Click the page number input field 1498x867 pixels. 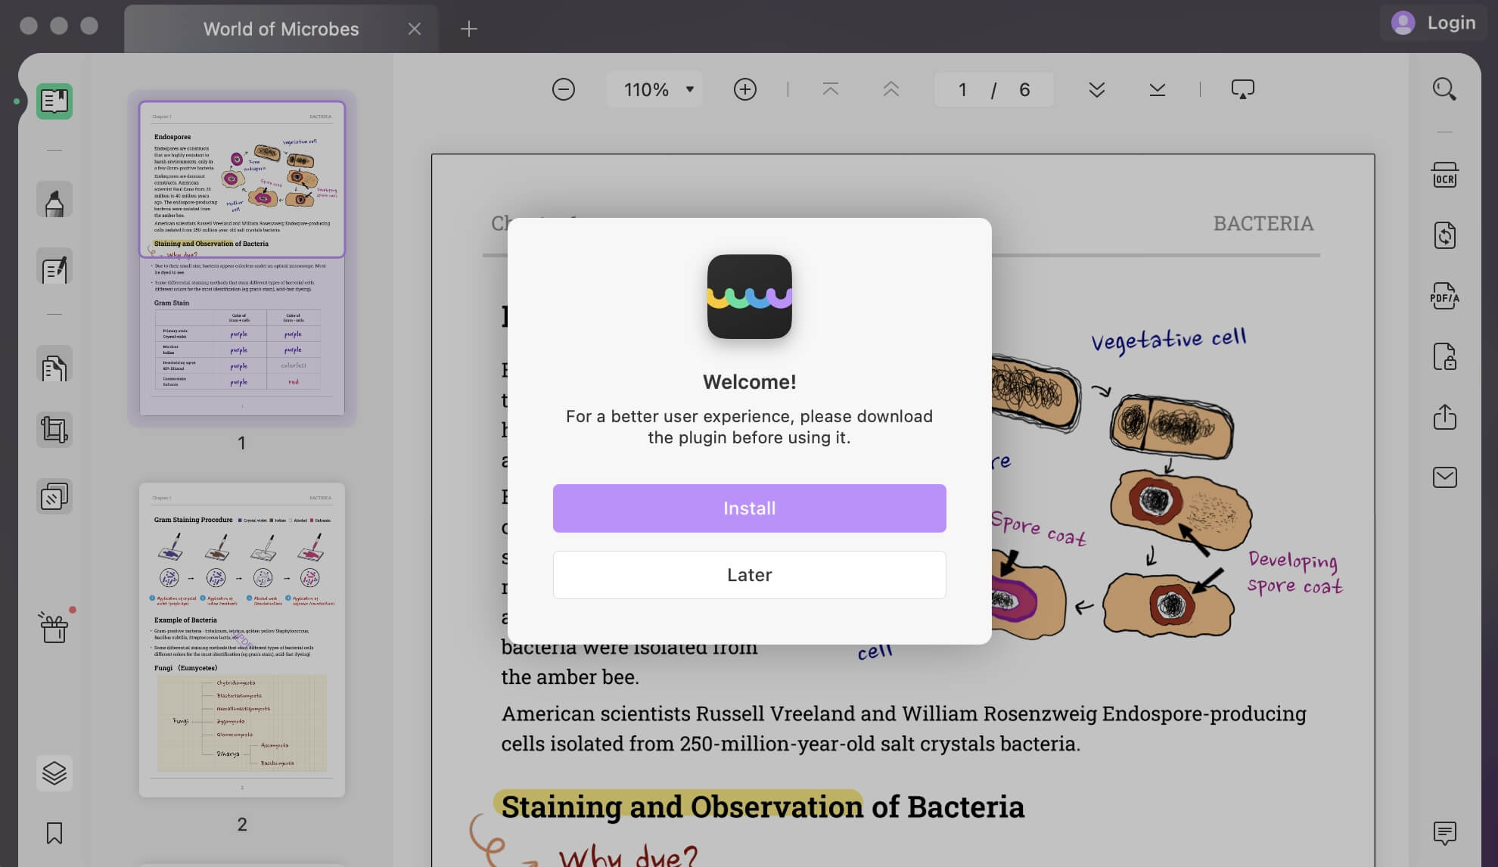(962, 89)
